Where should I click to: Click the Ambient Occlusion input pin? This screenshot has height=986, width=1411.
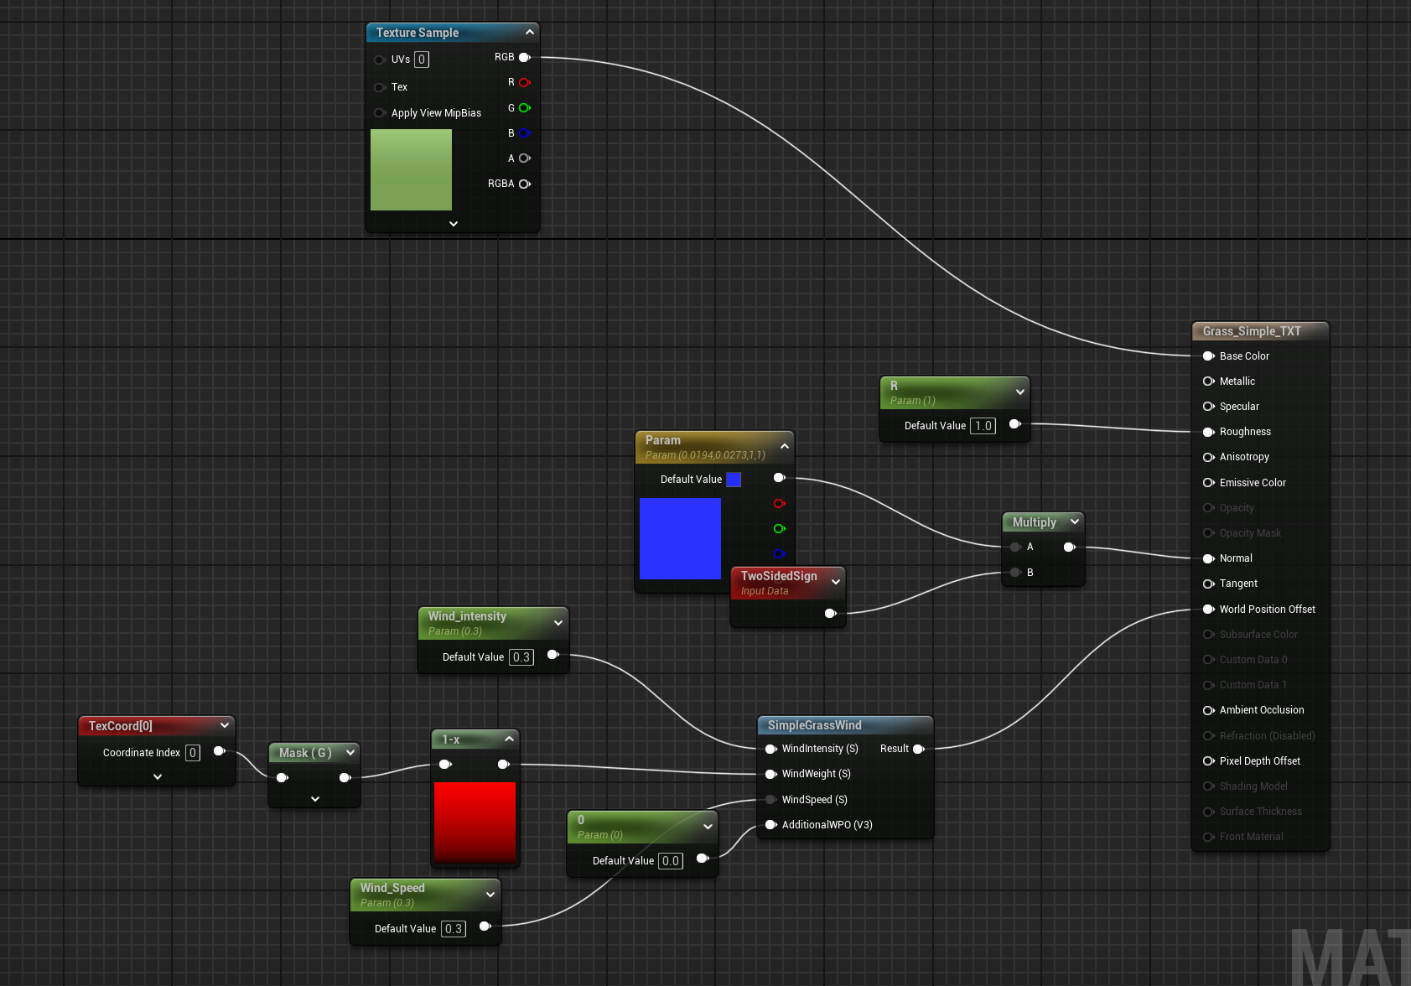coord(1209,710)
